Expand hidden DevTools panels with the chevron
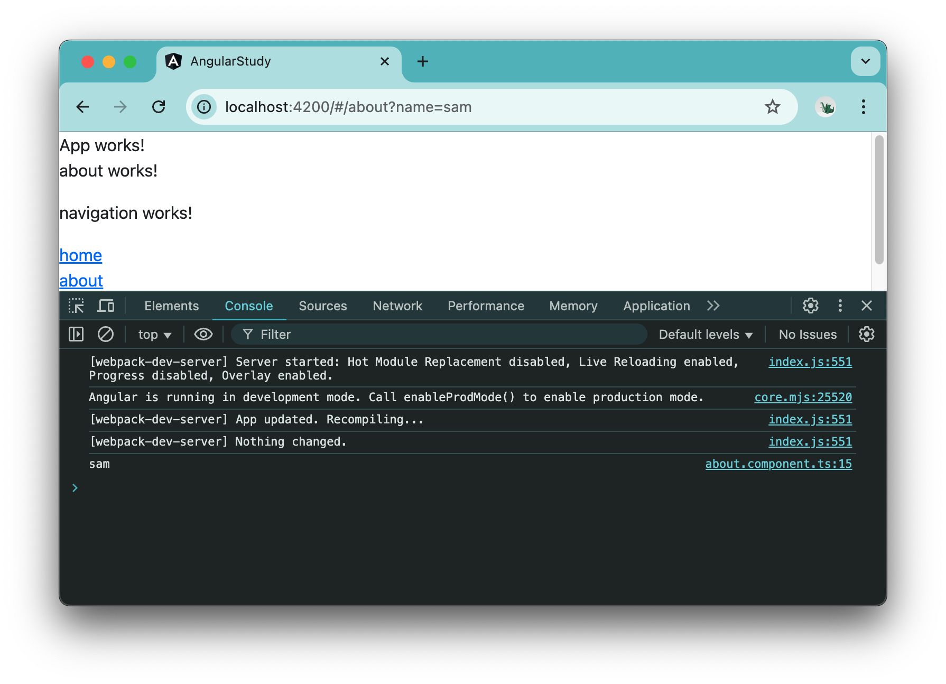The width and height of the screenshot is (946, 684). coord(713,306)
